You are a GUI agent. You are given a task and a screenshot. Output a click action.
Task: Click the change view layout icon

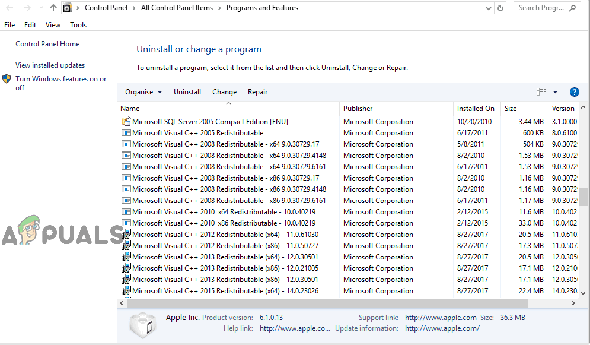click(541, 92)
